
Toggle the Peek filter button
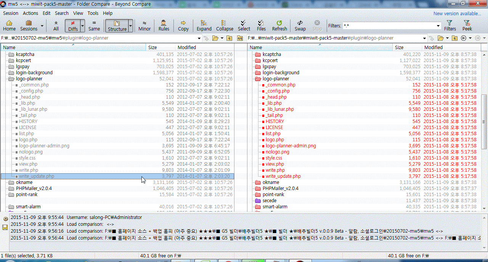467,26
